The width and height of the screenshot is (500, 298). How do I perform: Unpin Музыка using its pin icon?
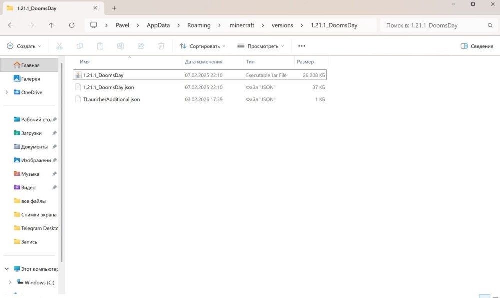click(55, 174)
